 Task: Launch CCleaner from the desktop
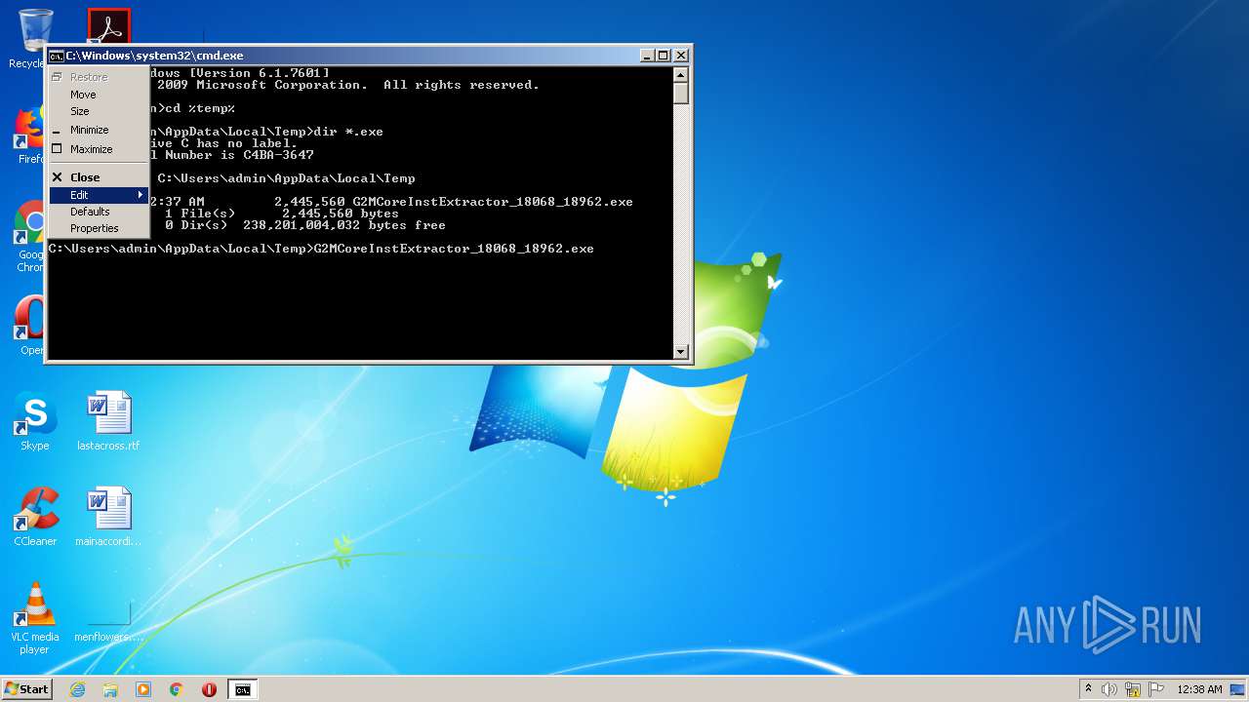pos(35,517)
